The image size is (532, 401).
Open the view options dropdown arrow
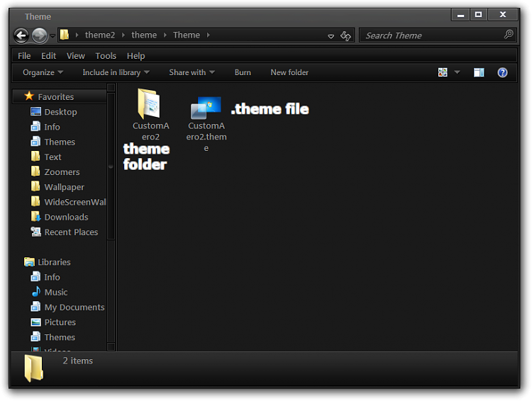[457, 72]
